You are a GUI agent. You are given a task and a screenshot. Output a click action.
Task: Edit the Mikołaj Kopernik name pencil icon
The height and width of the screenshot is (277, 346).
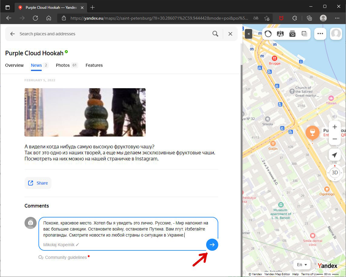click(x=77, y=245)
